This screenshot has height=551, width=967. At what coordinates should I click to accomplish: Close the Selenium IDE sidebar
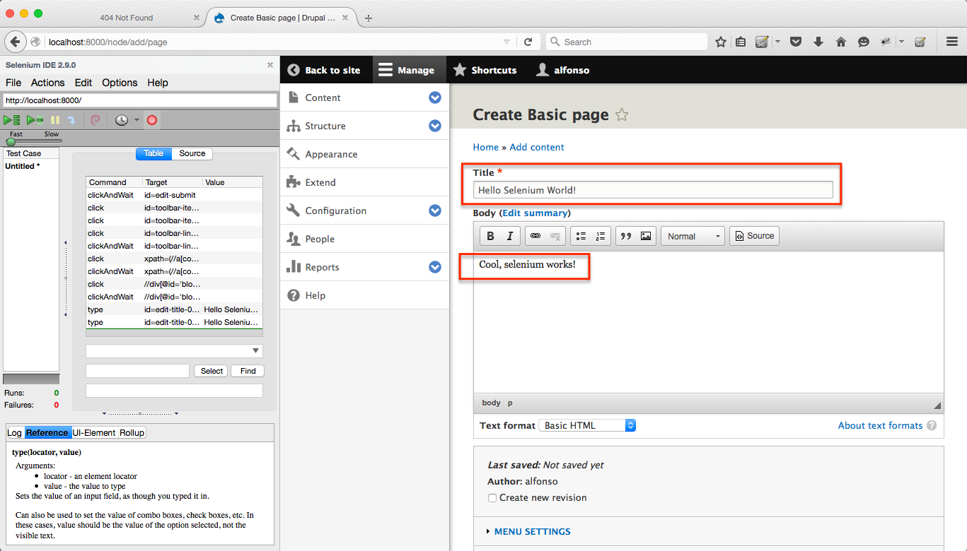tap(270, 65)
